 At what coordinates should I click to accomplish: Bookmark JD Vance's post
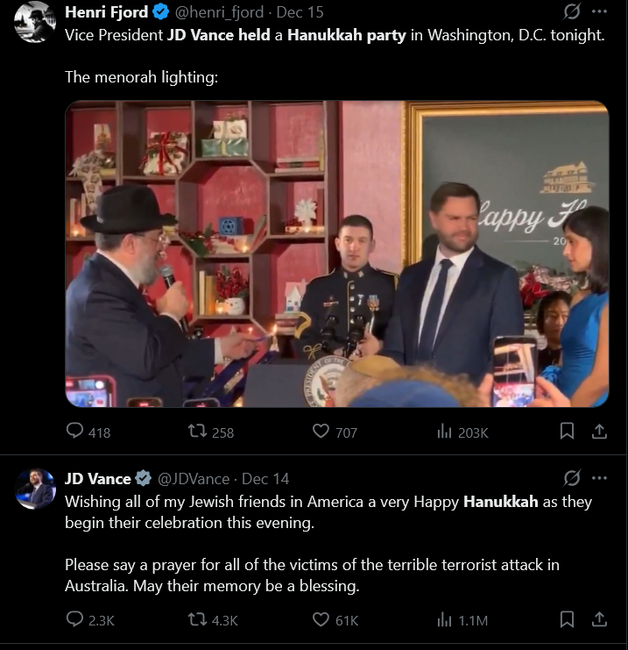click(x=567, y=619)
